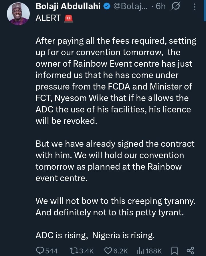Like the tweet with the heart icon
This screenshot has height=256, width=206.
108,251
